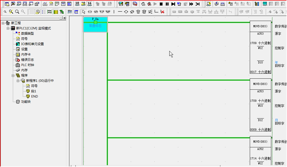Click the pause execution button

[167, 4]
